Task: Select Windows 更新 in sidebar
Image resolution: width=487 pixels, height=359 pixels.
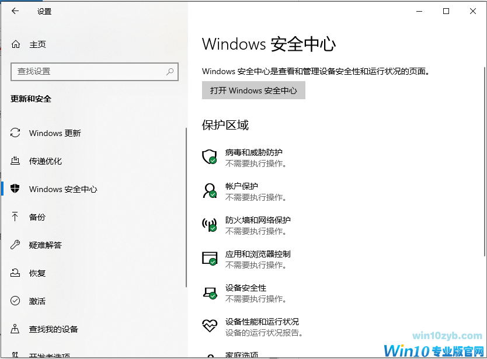Action: [x=55, y=133]
